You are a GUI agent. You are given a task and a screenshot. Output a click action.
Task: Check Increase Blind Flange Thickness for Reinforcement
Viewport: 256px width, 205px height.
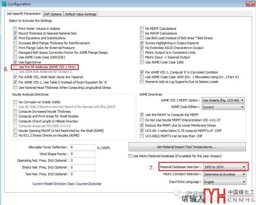pyautogui.click(x=15, y=43)
